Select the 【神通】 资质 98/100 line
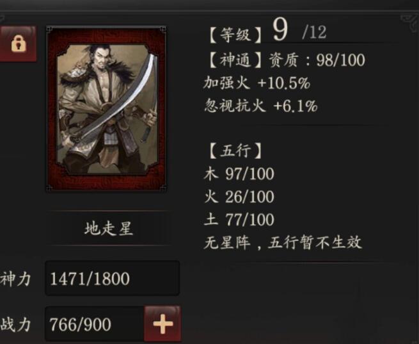The width and height of the screenshot is (419, 344). [287, 60]
